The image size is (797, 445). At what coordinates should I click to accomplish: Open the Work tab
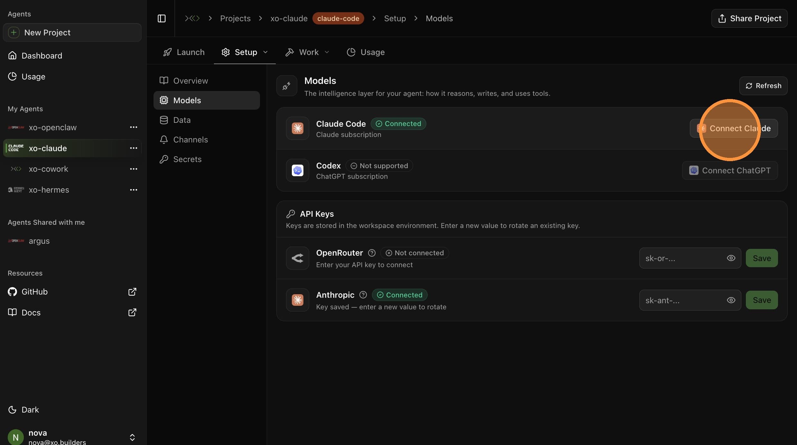tap(307, 52)
